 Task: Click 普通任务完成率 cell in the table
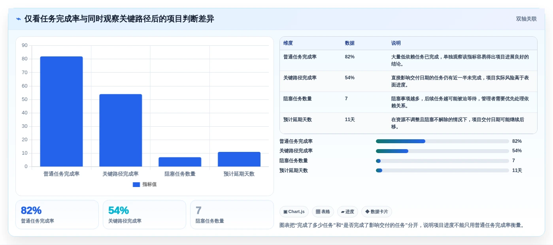(x=300, y=57)
